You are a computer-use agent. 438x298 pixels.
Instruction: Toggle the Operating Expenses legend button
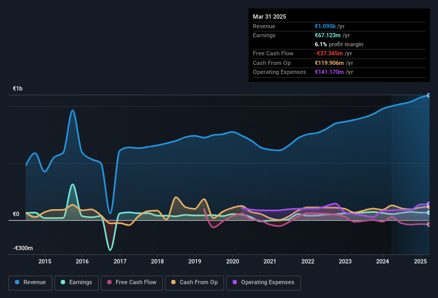[x=264, y=283]
